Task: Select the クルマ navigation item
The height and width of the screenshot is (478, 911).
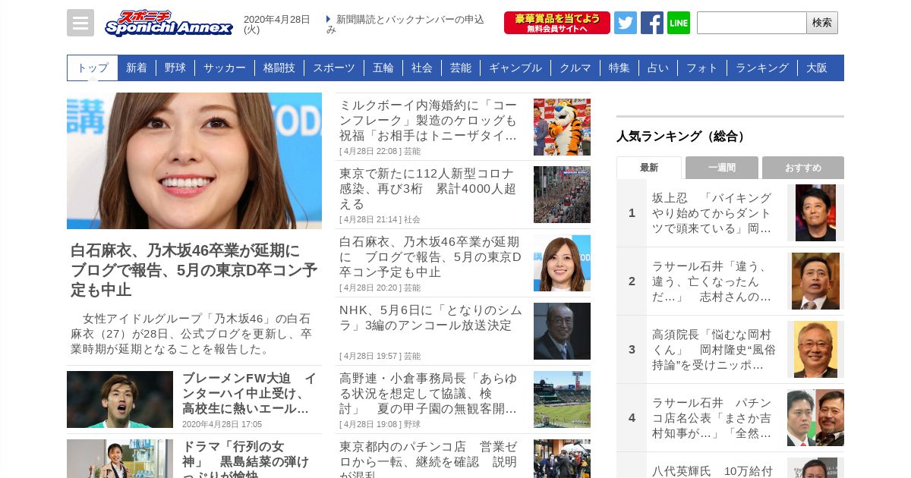Action: point(575,68)
